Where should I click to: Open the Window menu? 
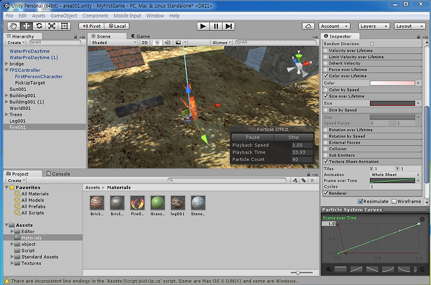coord(155,16)
